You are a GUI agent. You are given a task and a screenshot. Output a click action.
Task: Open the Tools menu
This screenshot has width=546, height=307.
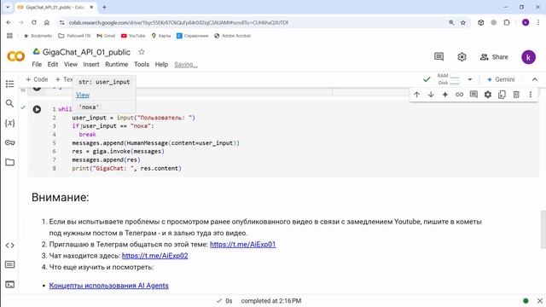click(142, 65)
